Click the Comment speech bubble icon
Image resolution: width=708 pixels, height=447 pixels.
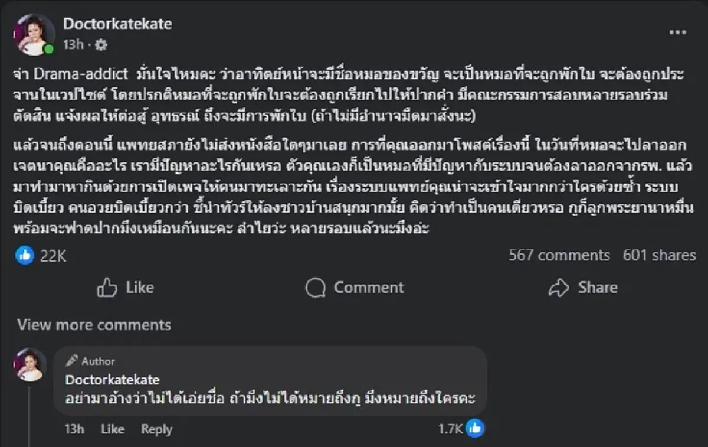[315, 288]
